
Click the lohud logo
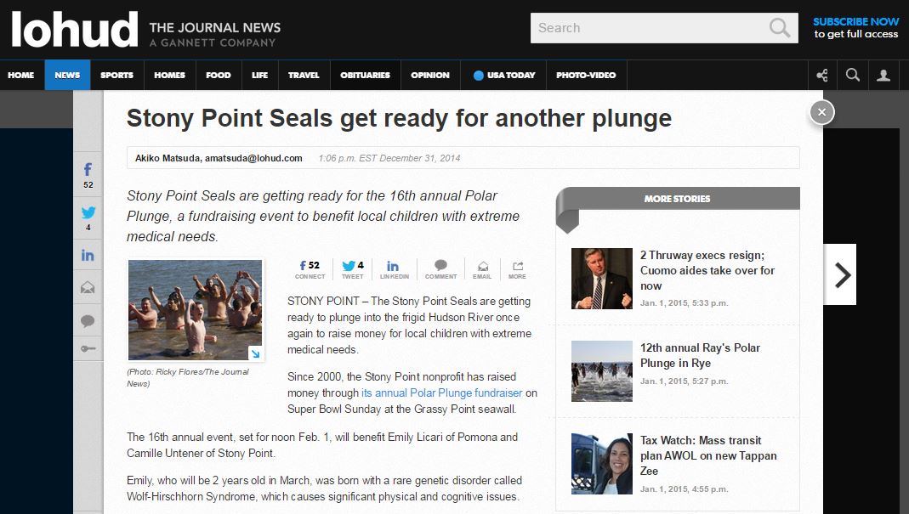(x=74, y=29)
